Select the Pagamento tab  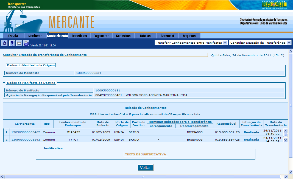101,36
